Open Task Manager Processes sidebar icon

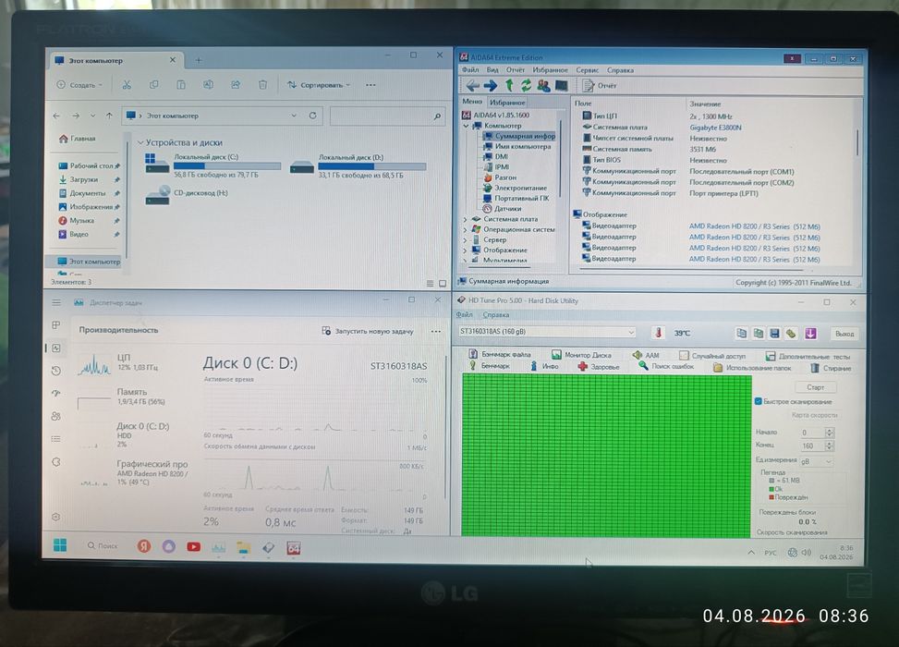click(x=56, y=324)
